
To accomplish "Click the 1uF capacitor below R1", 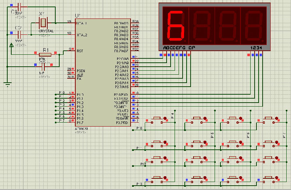I will point(43,66).
